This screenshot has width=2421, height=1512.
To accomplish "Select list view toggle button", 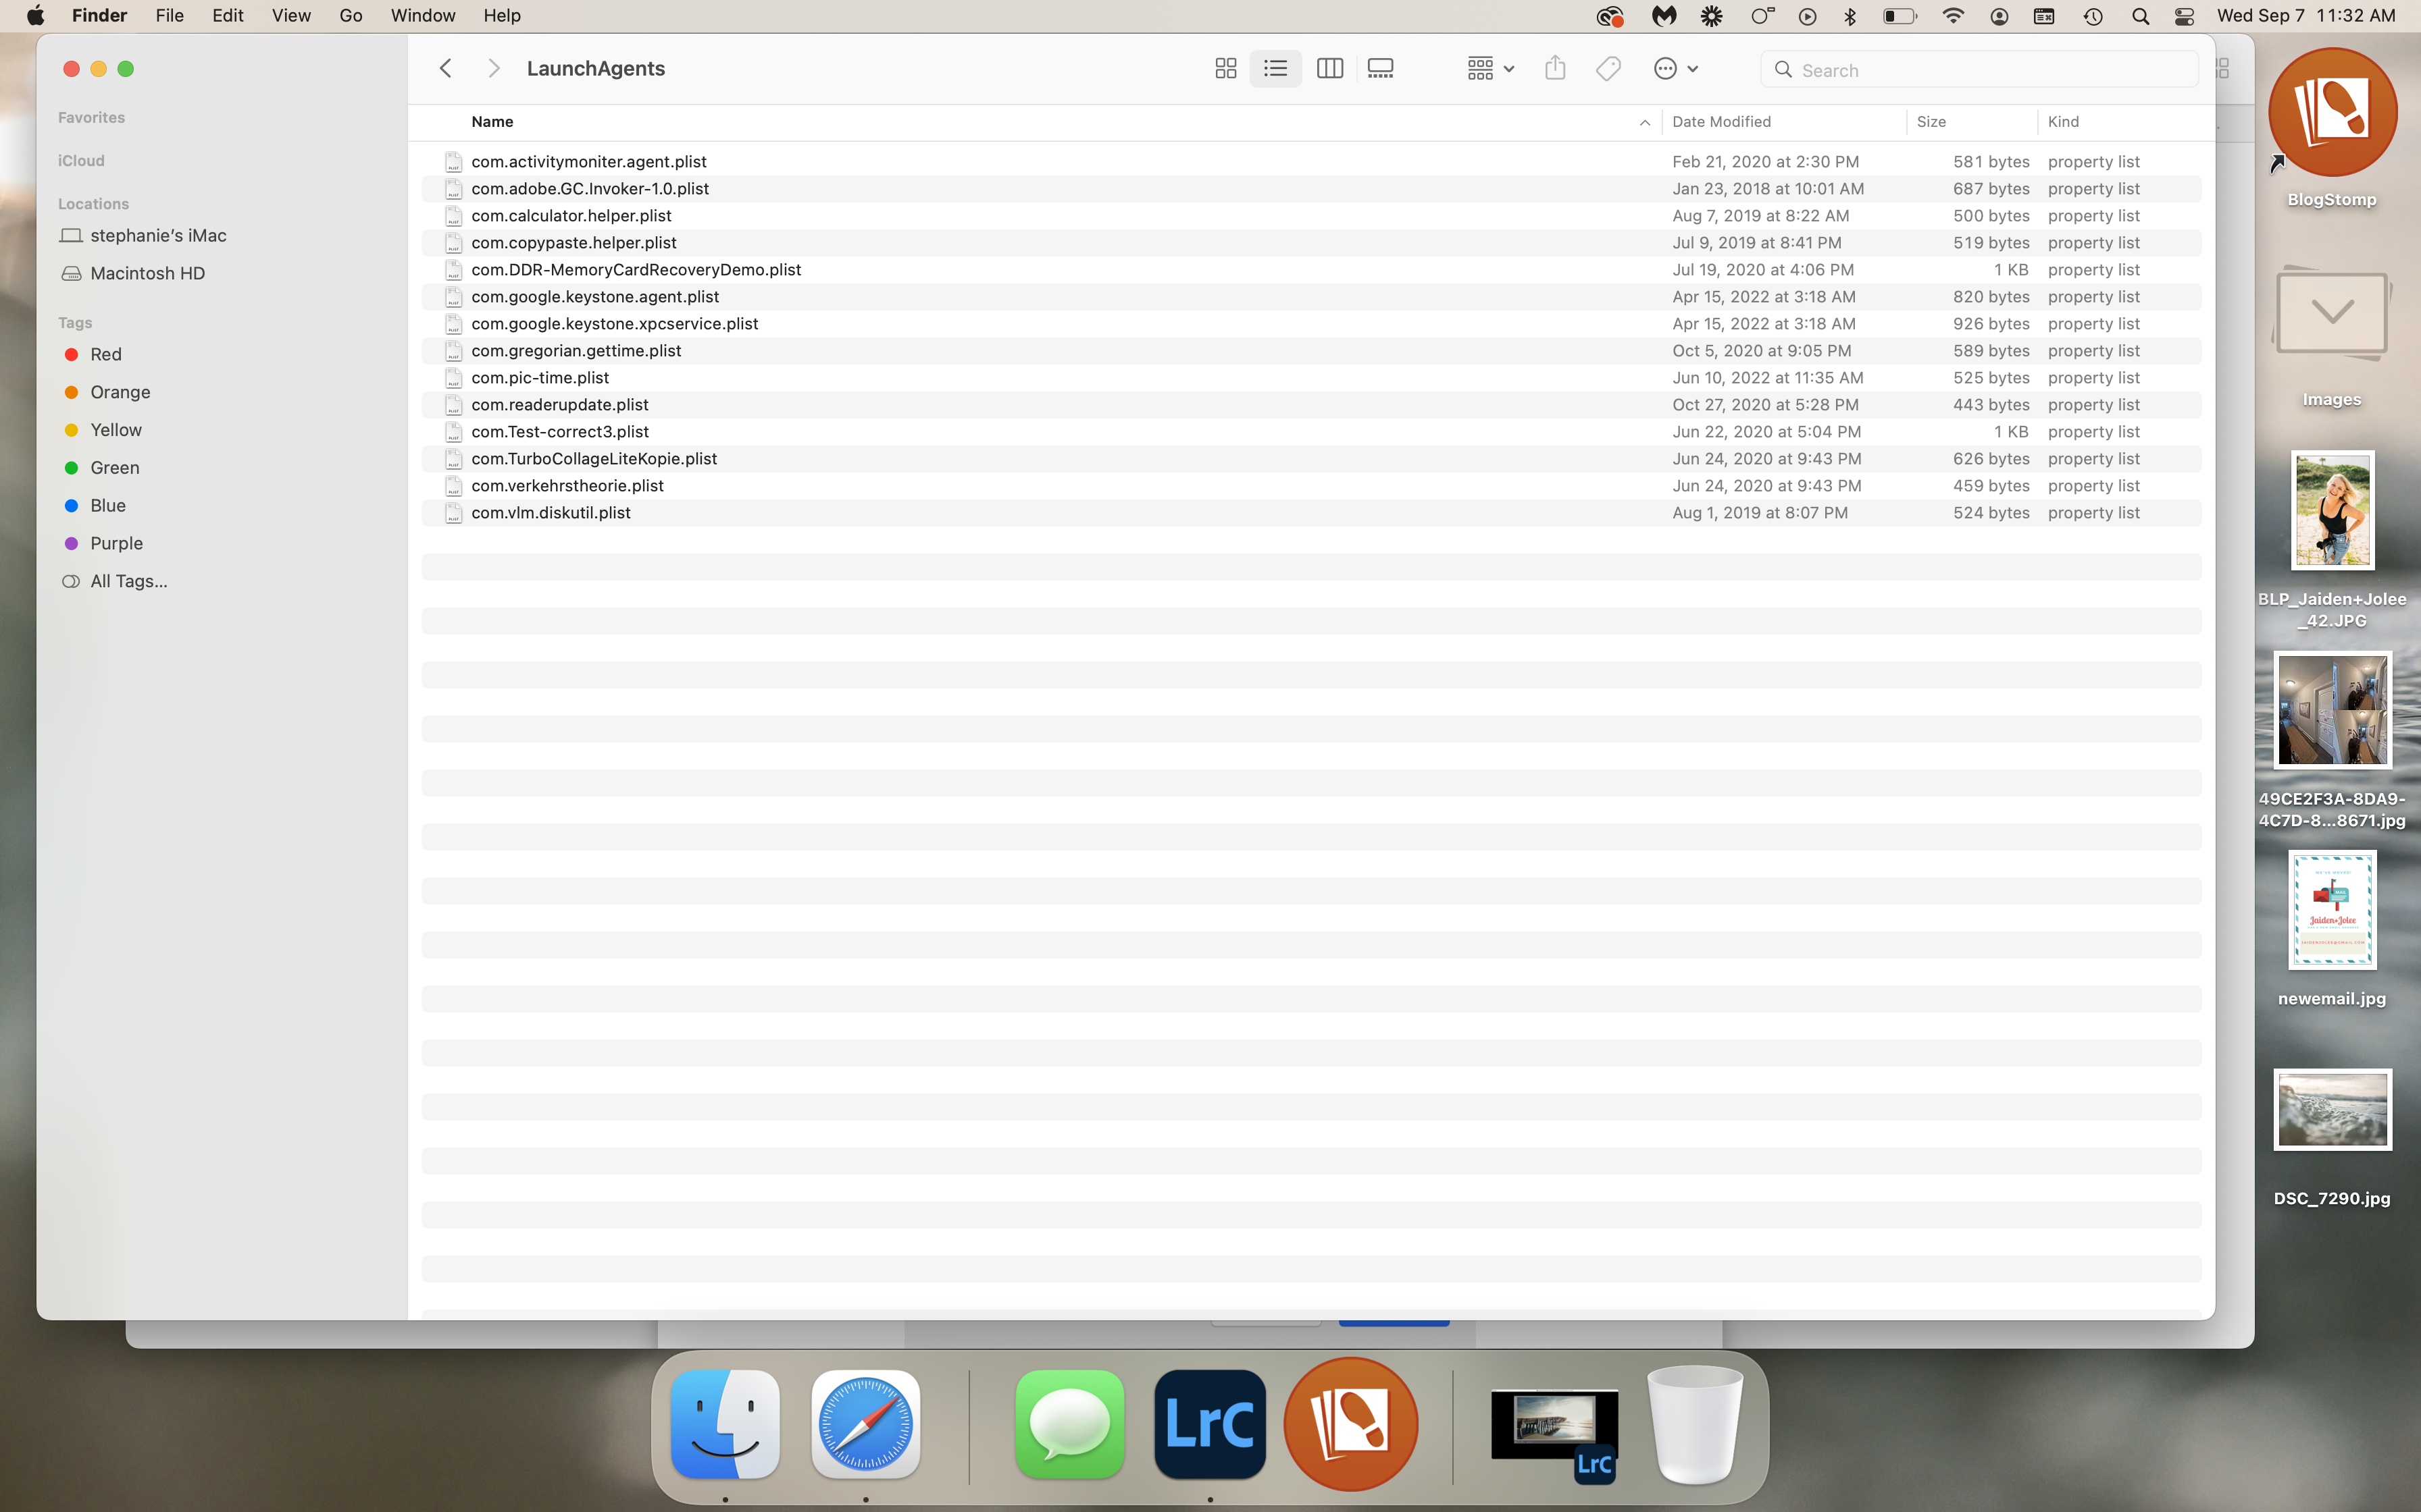I will coord(1275,69).
